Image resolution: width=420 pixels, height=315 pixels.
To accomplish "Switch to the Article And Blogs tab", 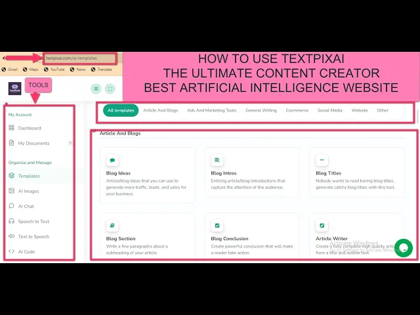I will [160, 110].
